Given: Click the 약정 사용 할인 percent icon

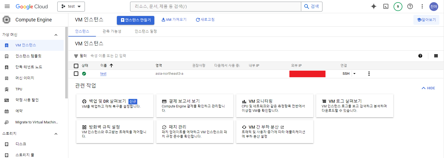Looking at the screenshot, I should (7, 100).
